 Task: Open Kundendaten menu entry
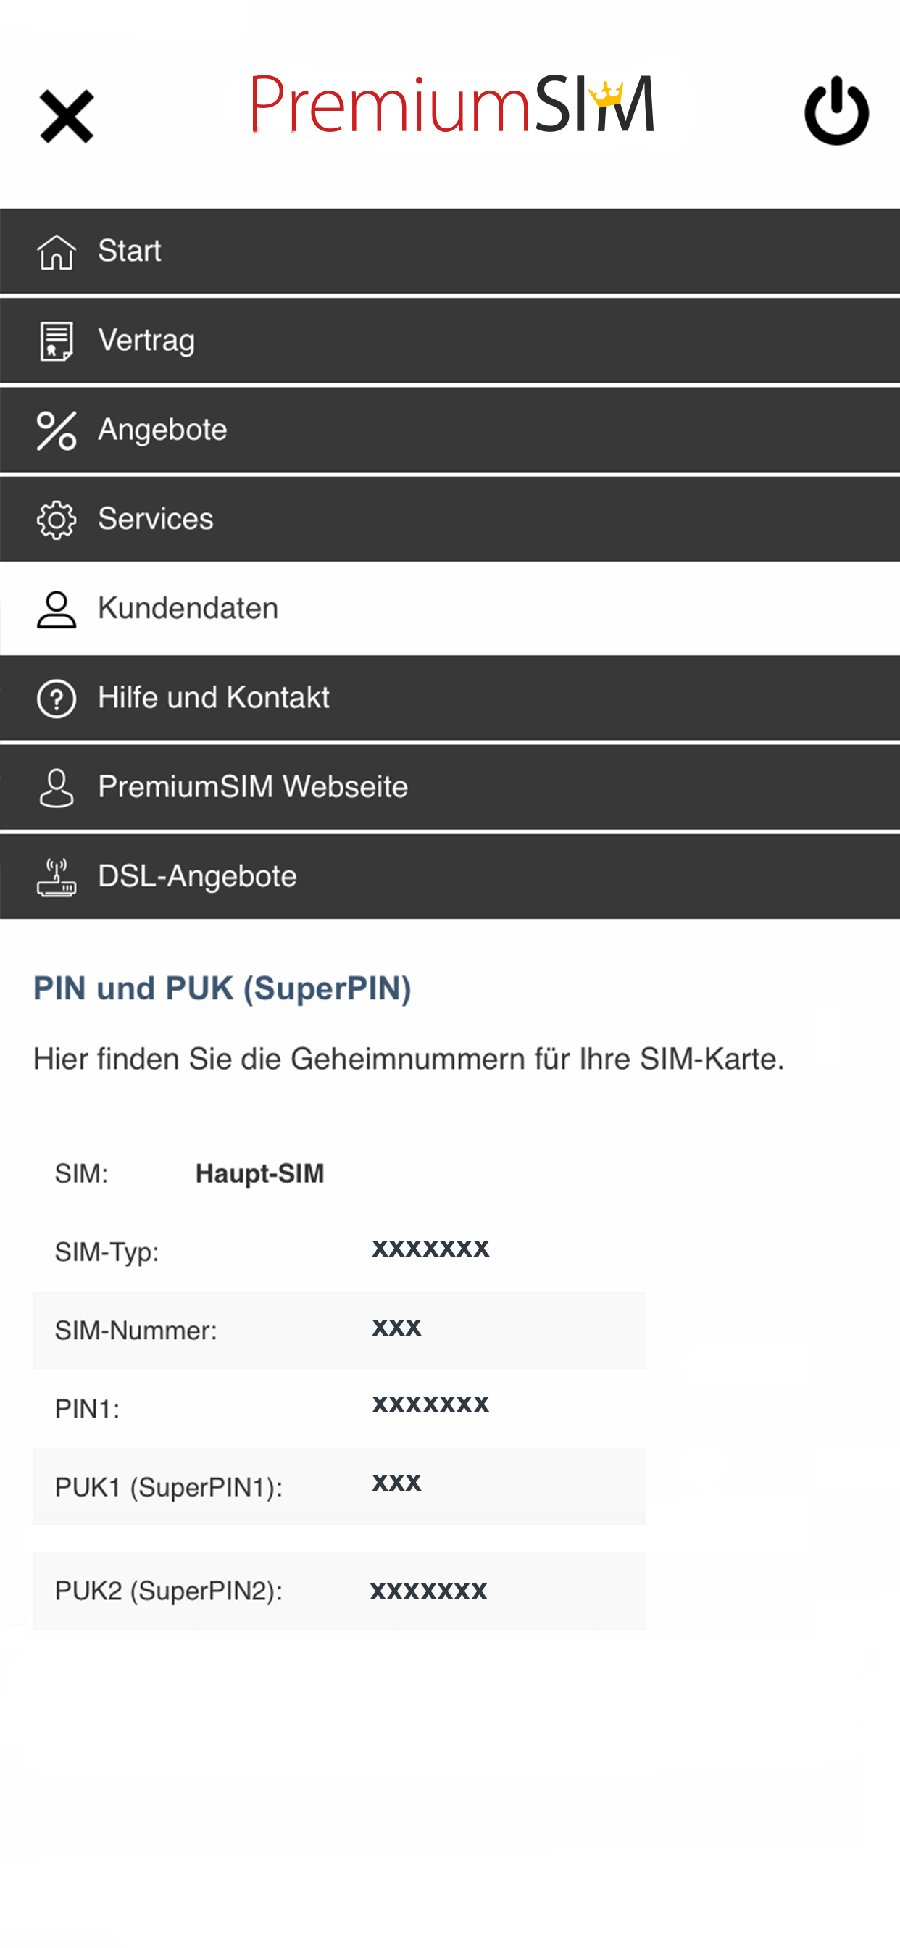[188, 608]
